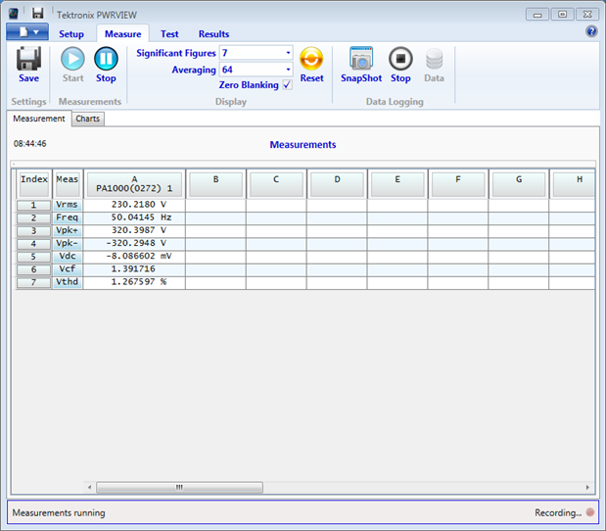Open the blue file application menu button
606x531 pixels.
(x=27, y=31)
